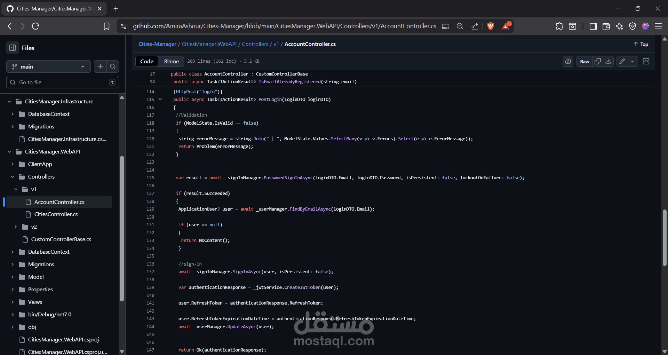Screen dimensions: 668x355
Task: Collapse the CitiesManager.WebAPI folder
Action: [x=9, y=152]
